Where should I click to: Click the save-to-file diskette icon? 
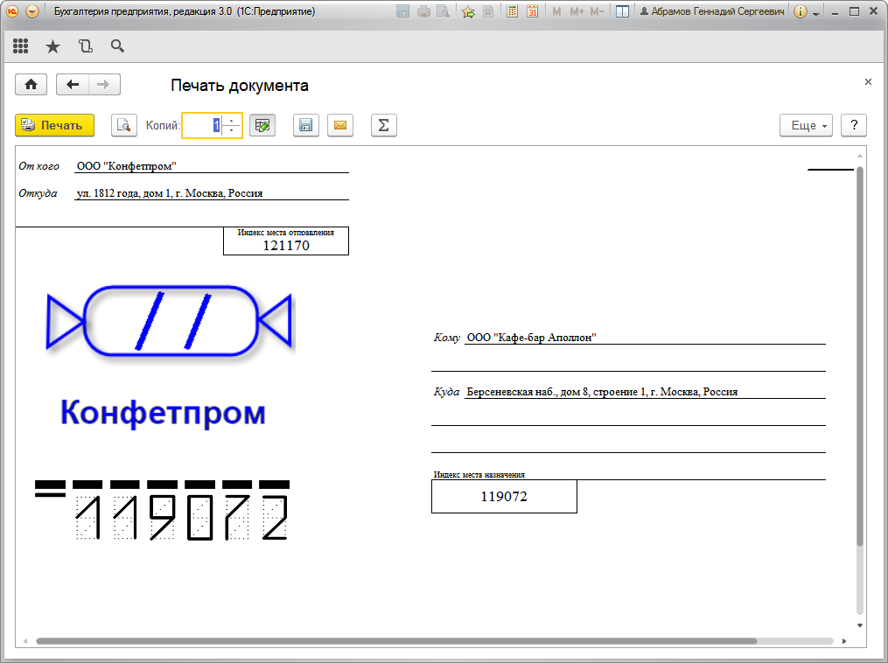coord(305,125)
